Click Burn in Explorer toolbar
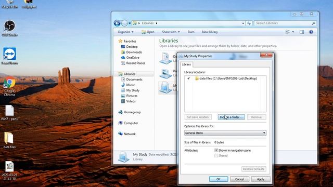 click(191, 32)
